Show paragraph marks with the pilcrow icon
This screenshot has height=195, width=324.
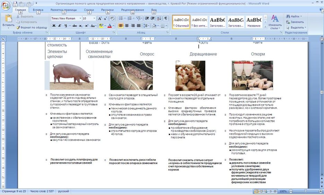(x=166, y=19)
